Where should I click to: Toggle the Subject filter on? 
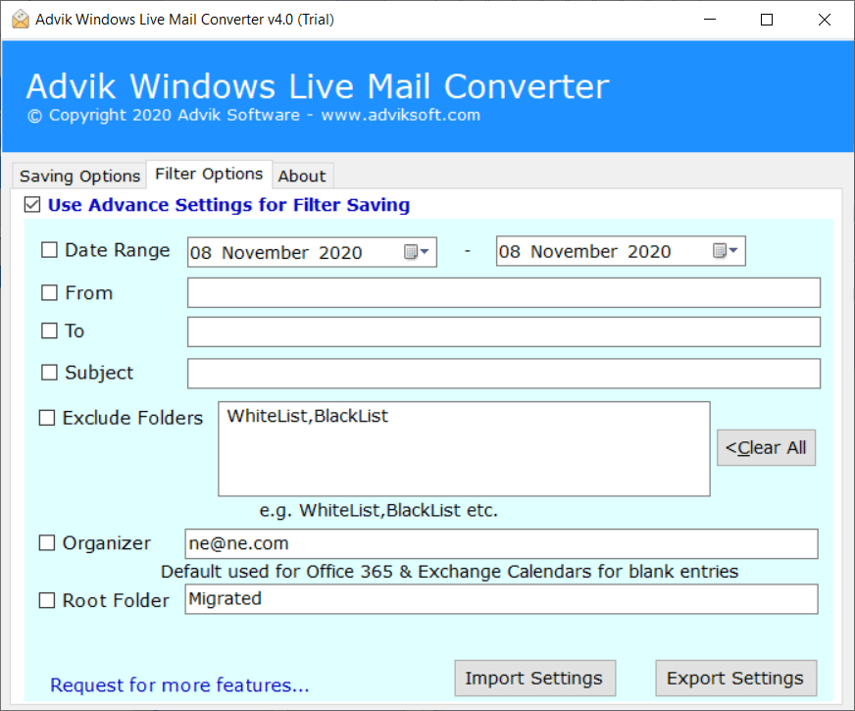(x=48, y=373)
